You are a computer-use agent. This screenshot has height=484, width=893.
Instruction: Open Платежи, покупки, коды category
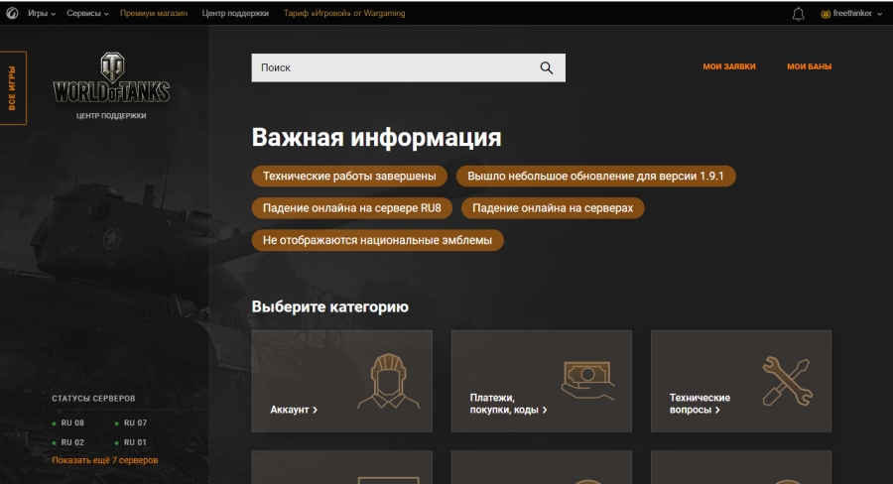[x=541, y=381]
